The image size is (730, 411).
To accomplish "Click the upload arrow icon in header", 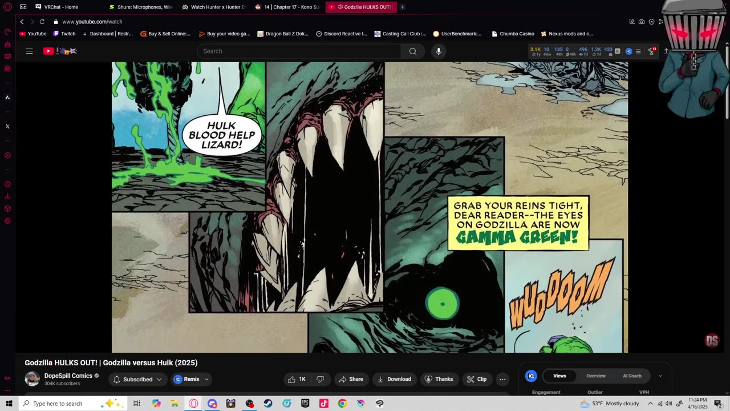I will (x=666, y=51).
